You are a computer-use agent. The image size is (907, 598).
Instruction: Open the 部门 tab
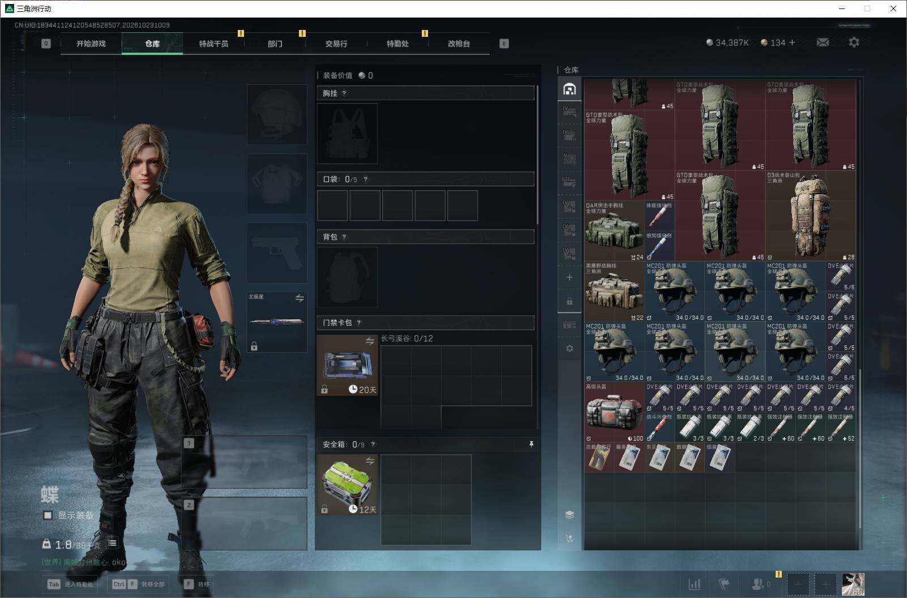coord(275,44)
